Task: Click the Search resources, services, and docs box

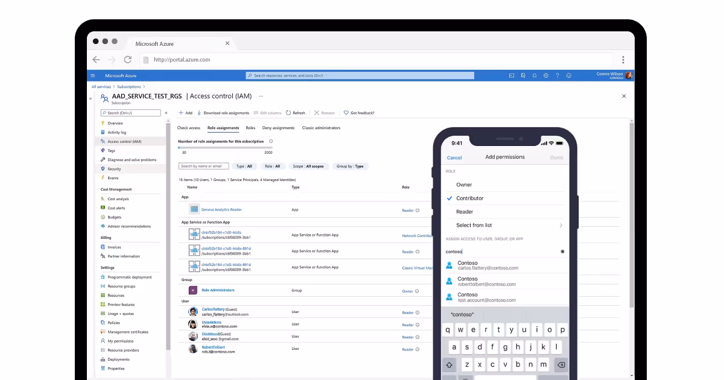Action: pyautogui.click(x=360, y=75)
